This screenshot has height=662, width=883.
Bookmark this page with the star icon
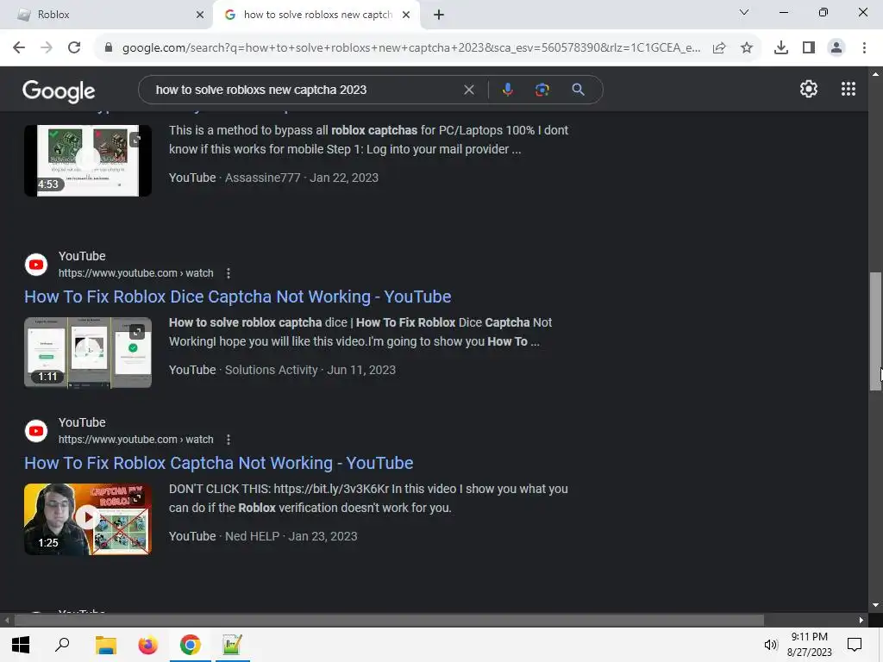click(747, 48)
